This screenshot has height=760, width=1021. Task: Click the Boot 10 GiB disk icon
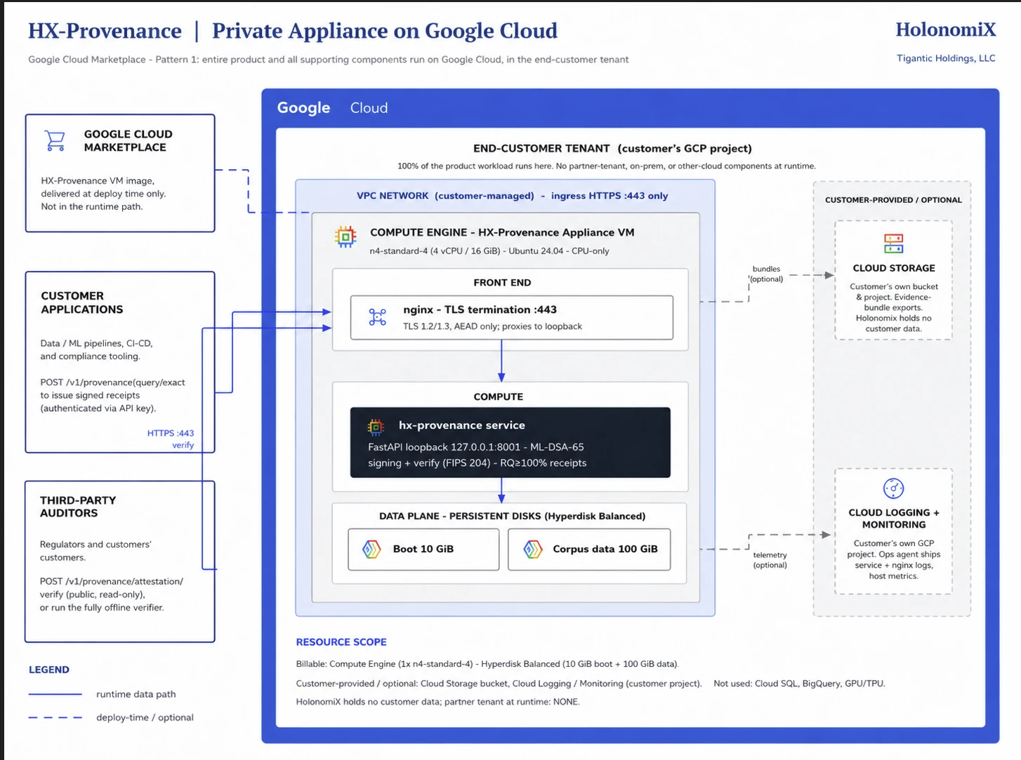(x=371, y=549)
